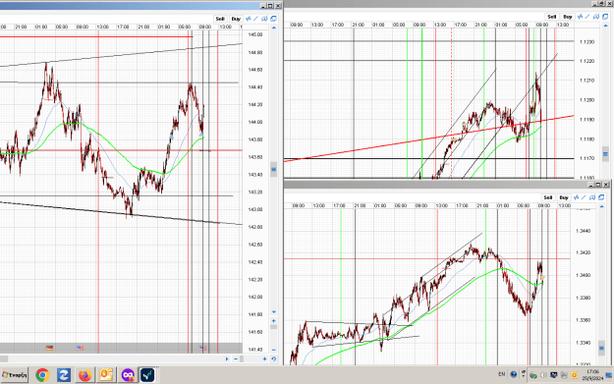Click down arrow on left chart price scale
Image resolution: width=614 pixels, height=384 pixels.
coord(274,312)
